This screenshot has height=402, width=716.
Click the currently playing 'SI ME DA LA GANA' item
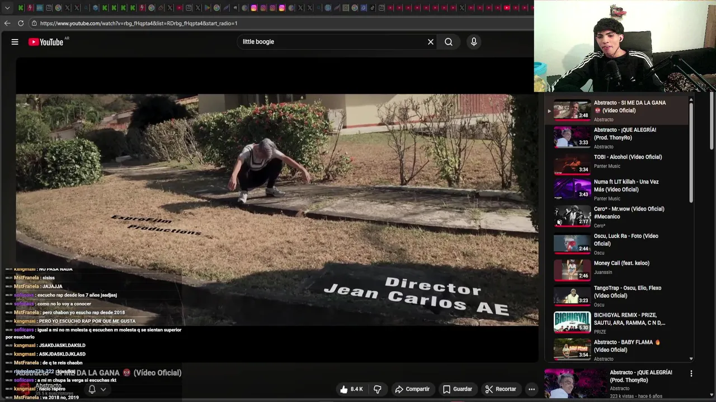pos(618,111)
